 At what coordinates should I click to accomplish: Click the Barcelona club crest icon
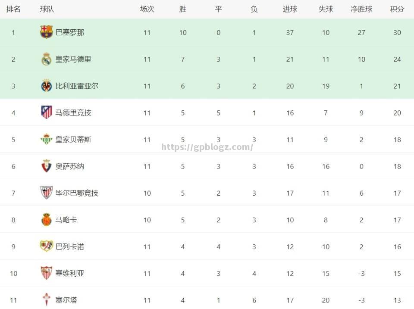tap(47, 32)
